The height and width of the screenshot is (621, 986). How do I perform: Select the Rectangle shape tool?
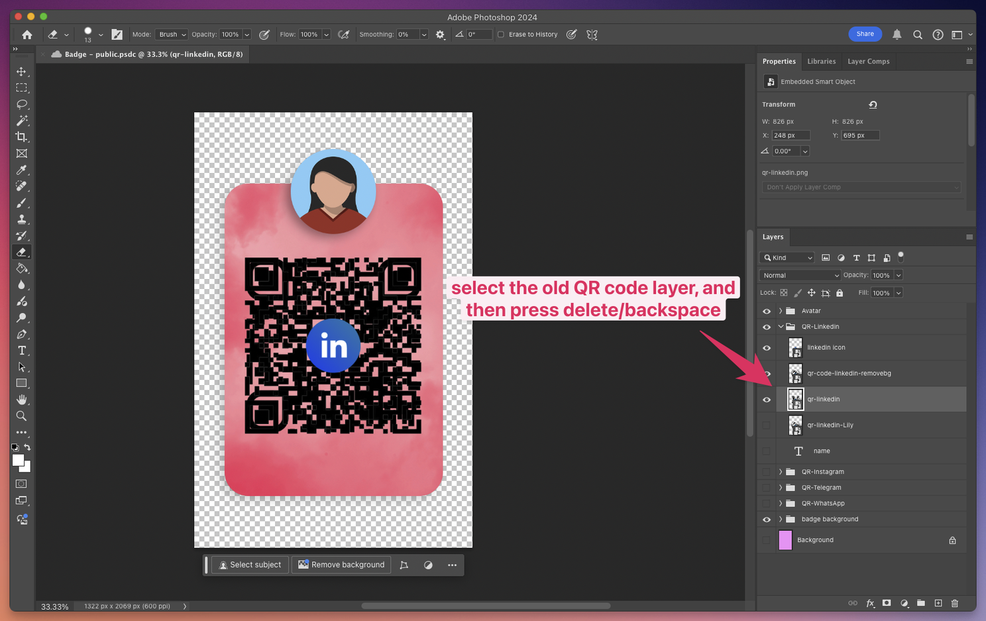(22, 383)
